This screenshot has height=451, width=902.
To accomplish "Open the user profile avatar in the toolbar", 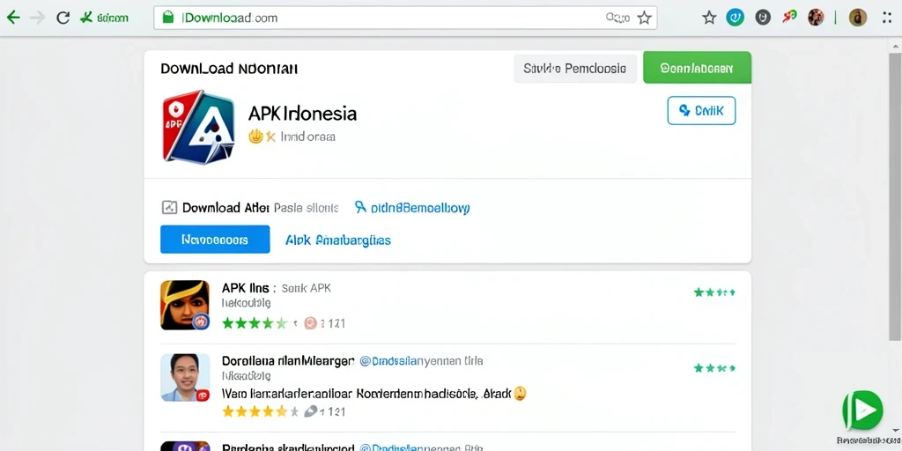I will tap(858, 18).
